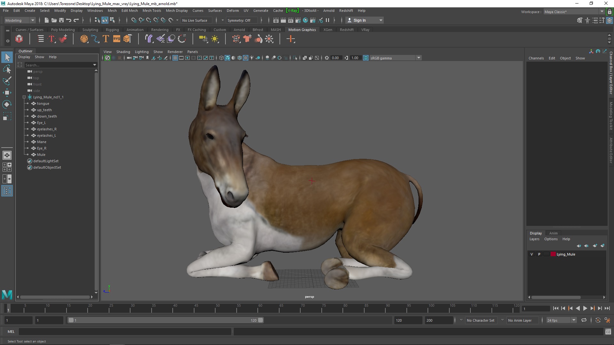Viewport: 614px width, 345px height.
Task: Choose the Move tool in toolbox
Action: point(7,93)
